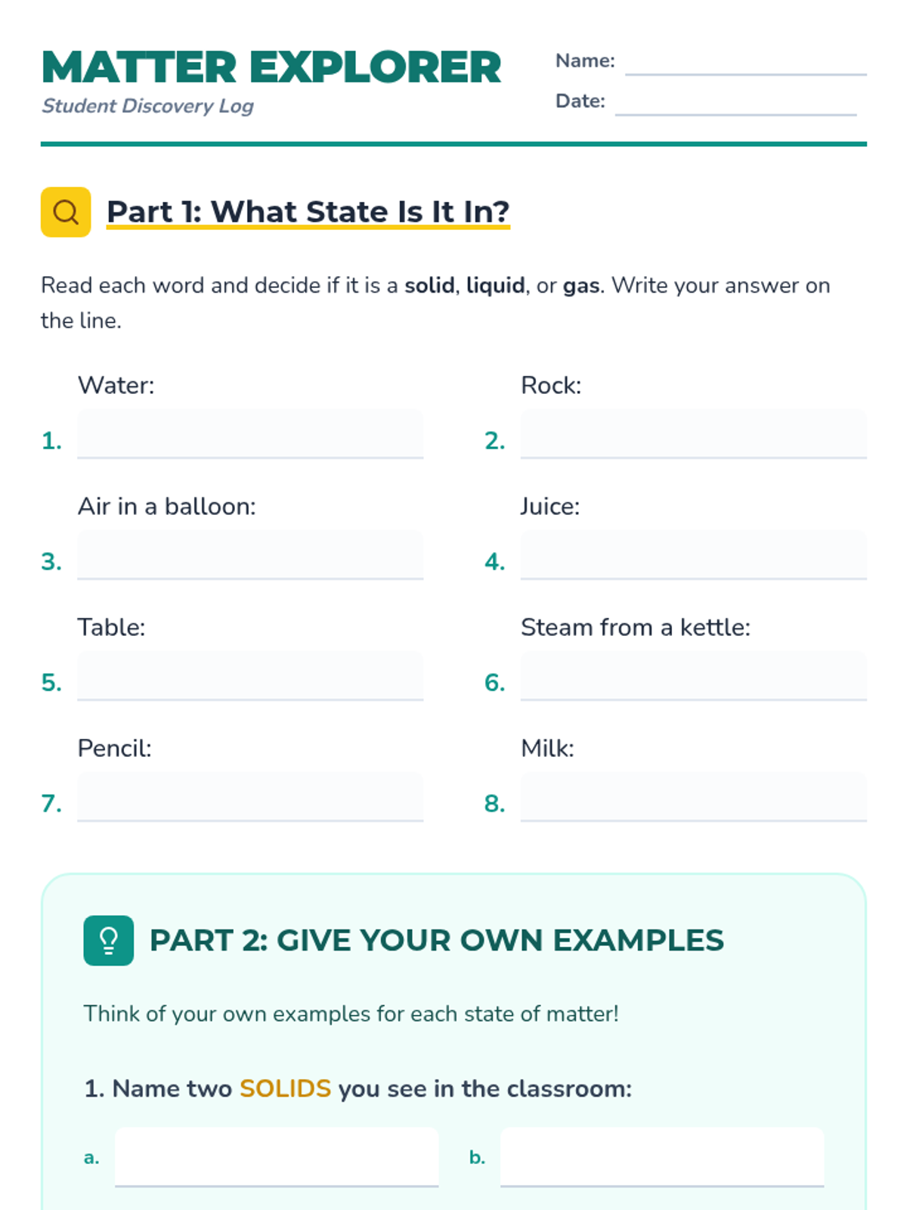Click the answer line for Rock

tap(692, 434)
